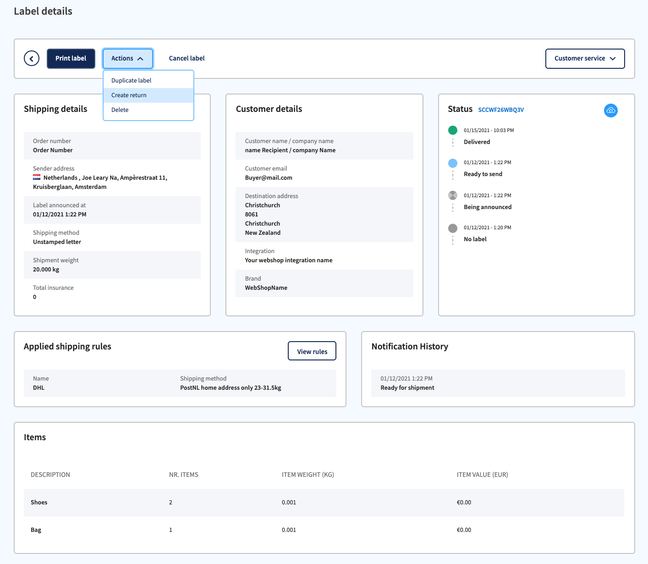Click the blue cloud icon in Status
648x564 pixels.
click(610, 110)
